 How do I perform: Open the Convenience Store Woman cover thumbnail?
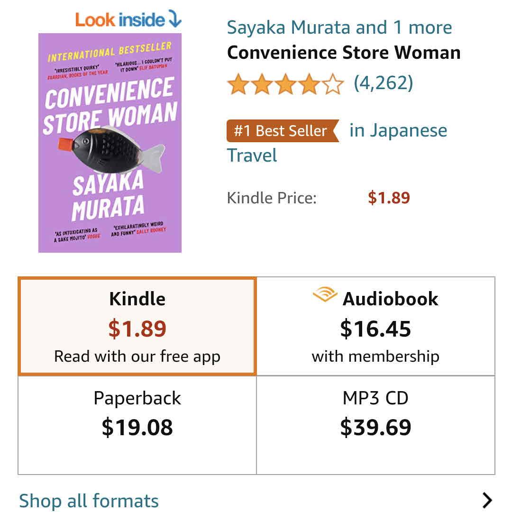[110, 142]
